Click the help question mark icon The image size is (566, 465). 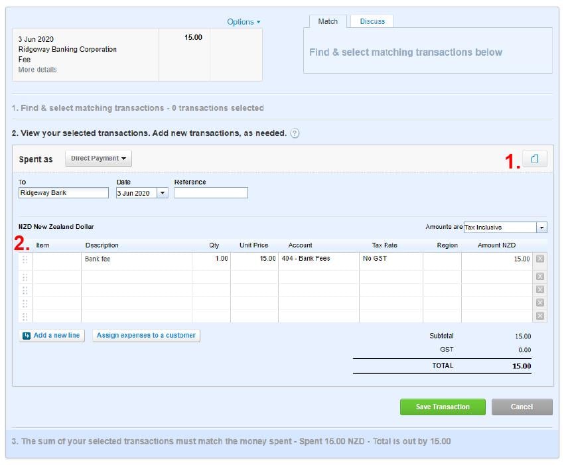tap(295, 133)
